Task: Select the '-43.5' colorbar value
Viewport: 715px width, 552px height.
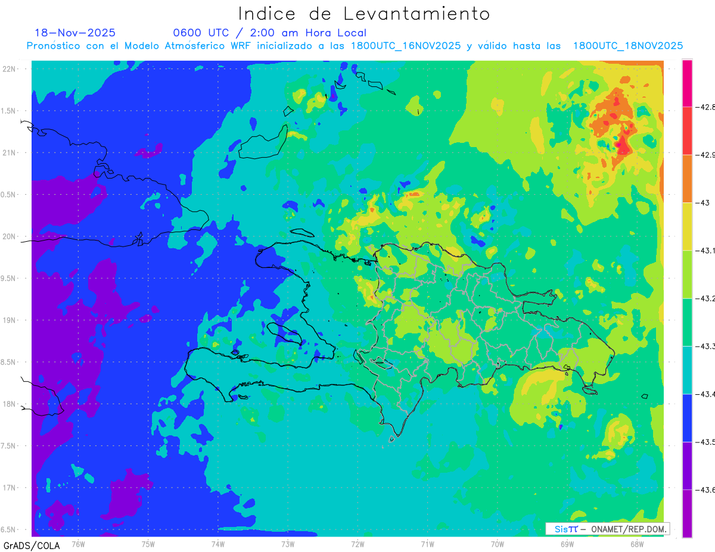Action: [x=704, y=442]
